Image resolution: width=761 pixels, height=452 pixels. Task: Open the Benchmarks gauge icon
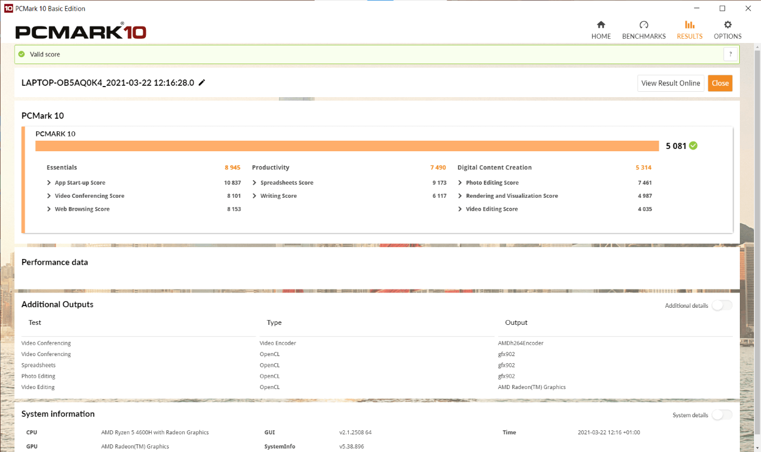[x=643, y=25]
